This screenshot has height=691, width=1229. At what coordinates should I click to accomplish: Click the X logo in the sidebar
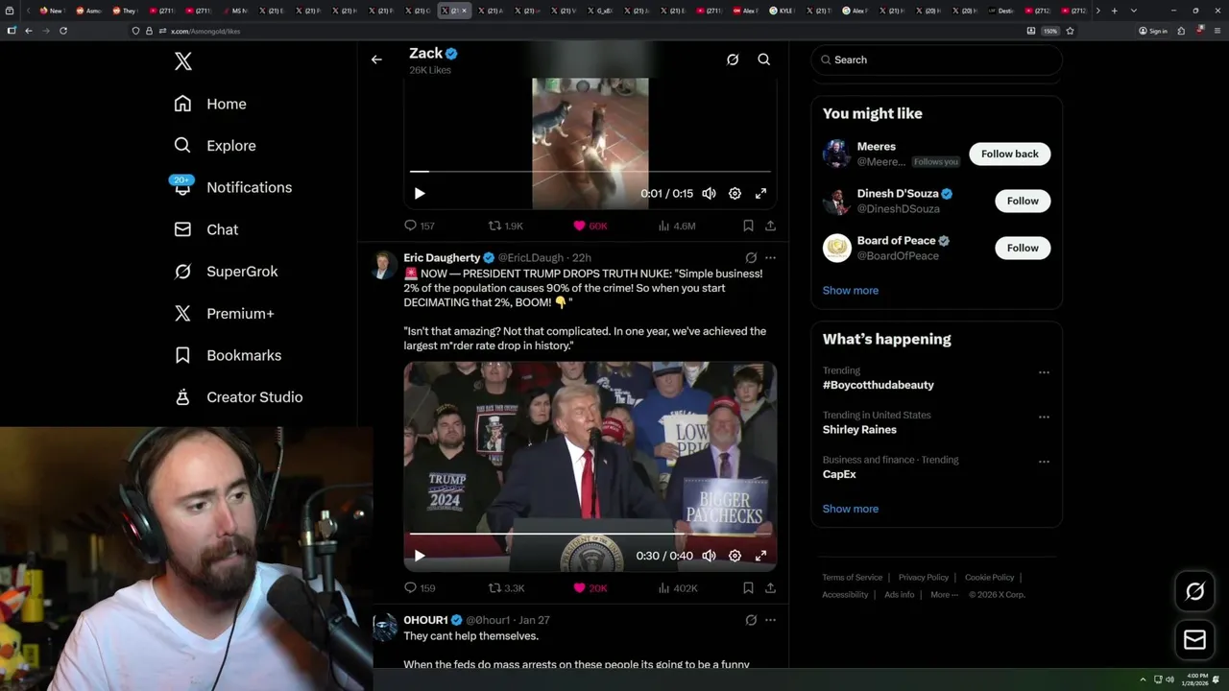click(183, 61)
